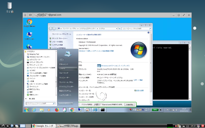205x128 pixels.
Task: Open Google Chrome shortcut on remote desktop
Action: click(x=29, y=23)
